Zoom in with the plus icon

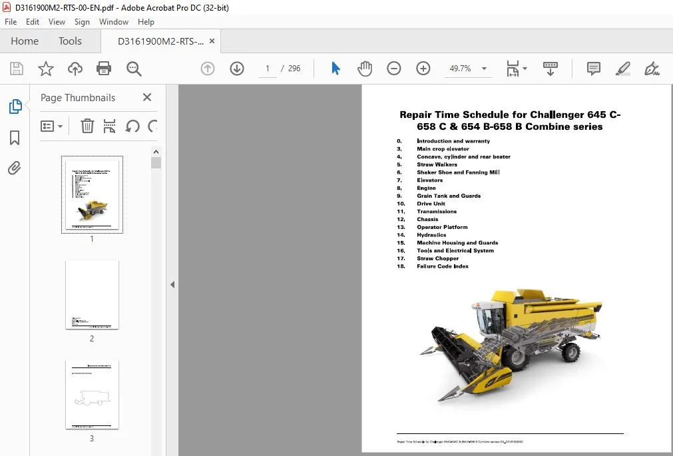(423, 69)
